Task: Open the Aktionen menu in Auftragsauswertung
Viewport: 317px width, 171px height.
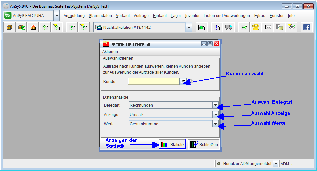Action: click(x=110, y=52)
